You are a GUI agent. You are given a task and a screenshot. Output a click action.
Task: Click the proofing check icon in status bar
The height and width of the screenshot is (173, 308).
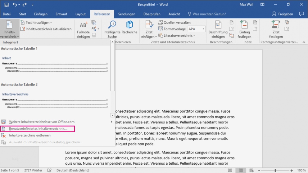pyautogui.click(x=49, y=170)
